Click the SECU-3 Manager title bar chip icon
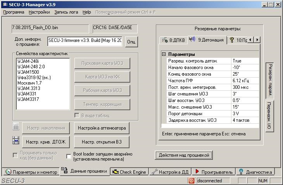Image resolution: width=283 pixels, height=185 pixels. (x=5, y=4)
